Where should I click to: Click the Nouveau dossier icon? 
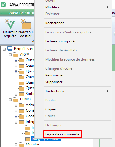(x=26, y=24)
